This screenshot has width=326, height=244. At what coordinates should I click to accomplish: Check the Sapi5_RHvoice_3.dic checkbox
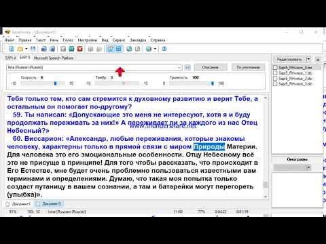(x=275, y=84)
